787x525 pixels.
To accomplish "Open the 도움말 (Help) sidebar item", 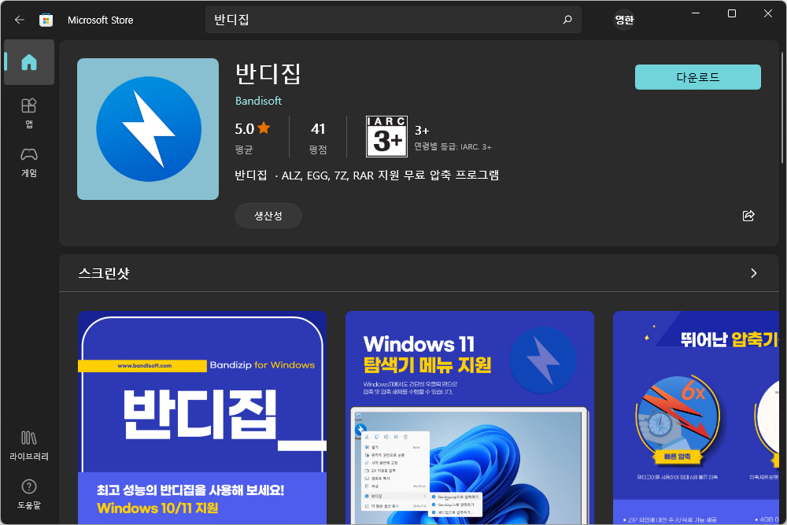I will [x=29, y=494].
